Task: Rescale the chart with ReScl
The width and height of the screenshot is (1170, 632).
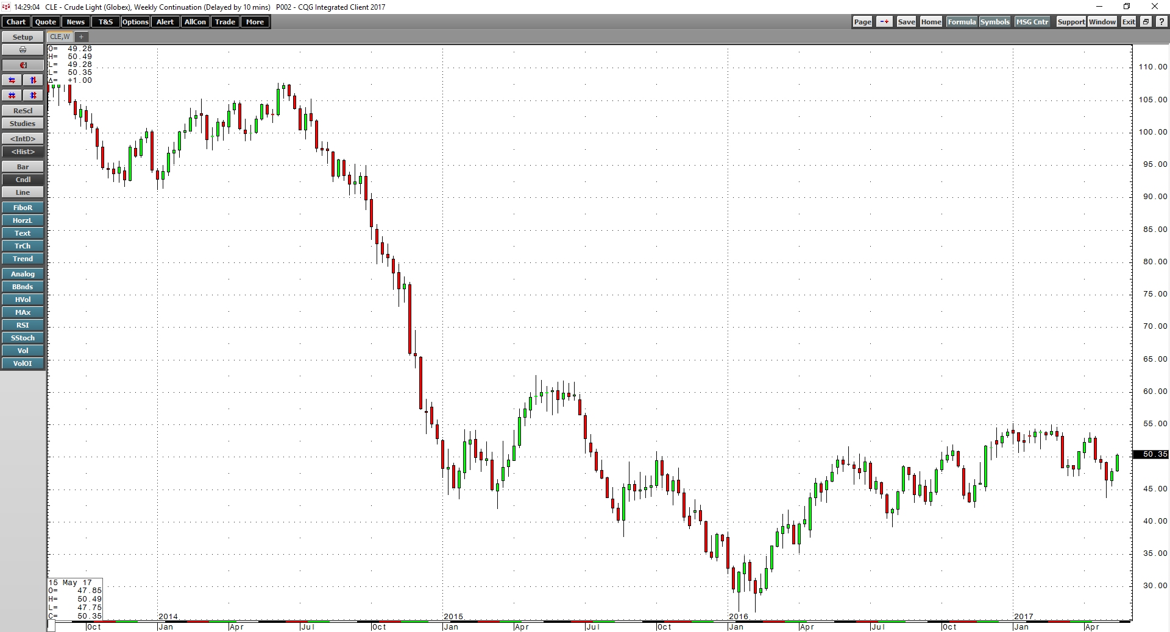Action: pyautogui.click(x=23, y=110)
